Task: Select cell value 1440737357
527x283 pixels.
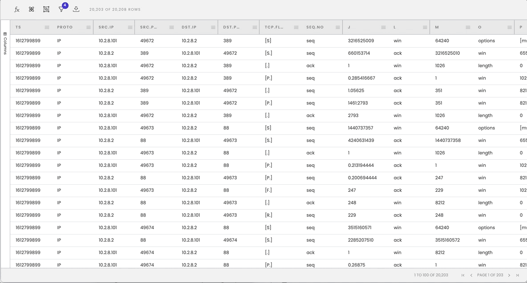Action: pos(361,128)
